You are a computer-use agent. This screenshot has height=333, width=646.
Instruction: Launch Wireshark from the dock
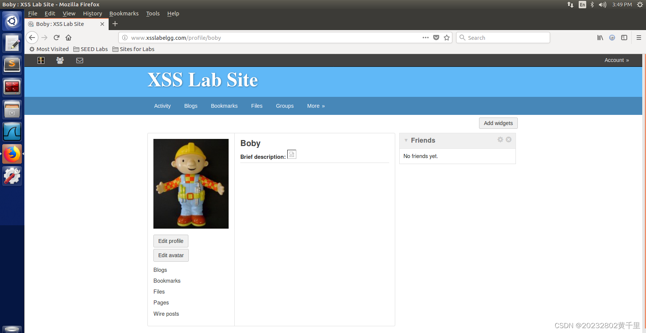tap(12, 132)
